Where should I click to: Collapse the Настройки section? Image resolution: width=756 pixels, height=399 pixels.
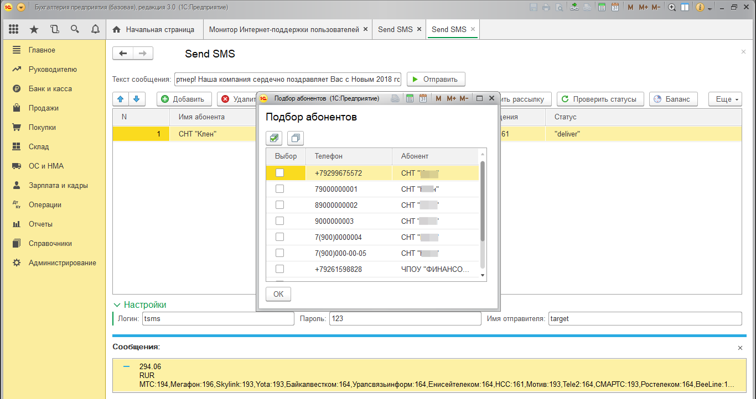coord(139,305)
